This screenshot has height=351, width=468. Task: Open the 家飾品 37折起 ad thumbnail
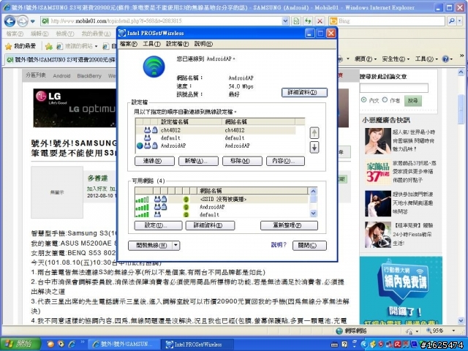tap(378, 173)
